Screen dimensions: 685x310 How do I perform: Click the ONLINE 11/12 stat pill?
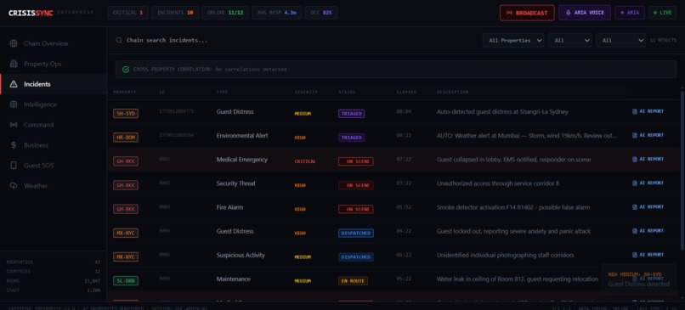pos(225,13)
